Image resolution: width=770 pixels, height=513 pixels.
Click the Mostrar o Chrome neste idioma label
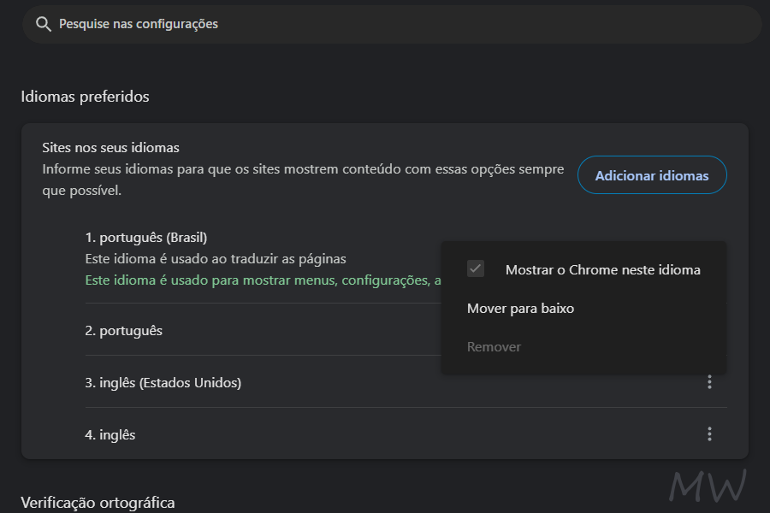(x=603, y=268)
